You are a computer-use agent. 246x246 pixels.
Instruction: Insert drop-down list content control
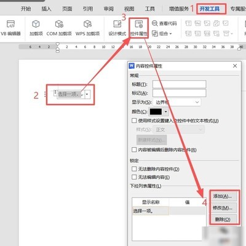tap(197, 33)
